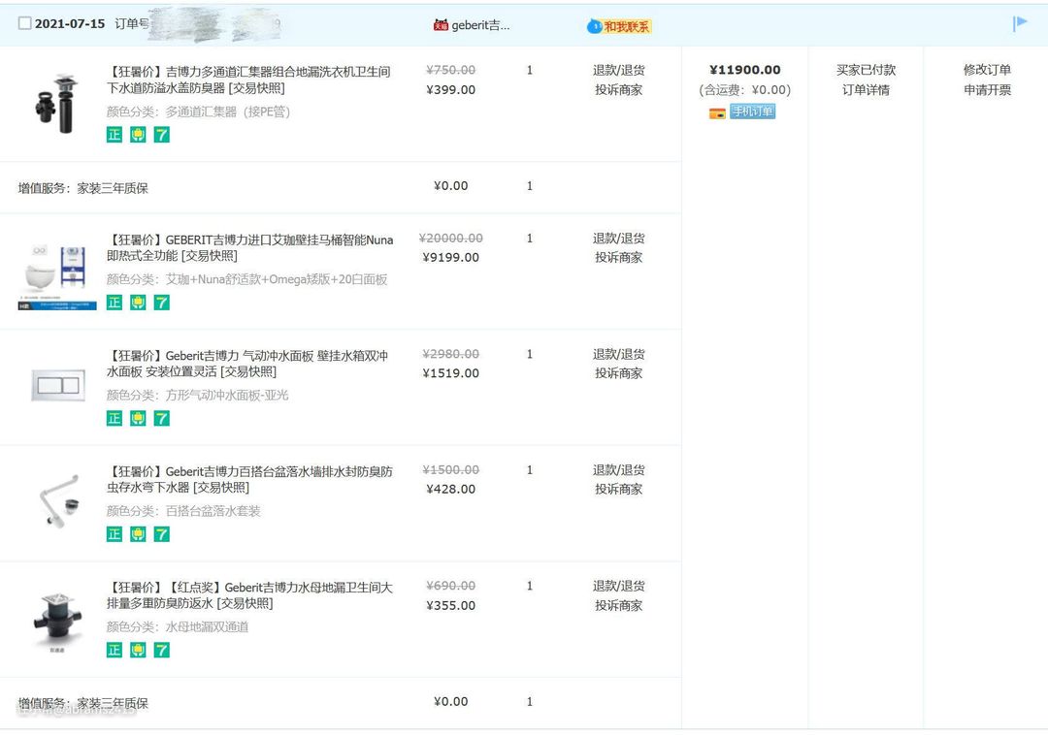1048x735 pixels.
Task: Click '投诉商家' for the ¥428.00 basin drain item
Action: 618,490
